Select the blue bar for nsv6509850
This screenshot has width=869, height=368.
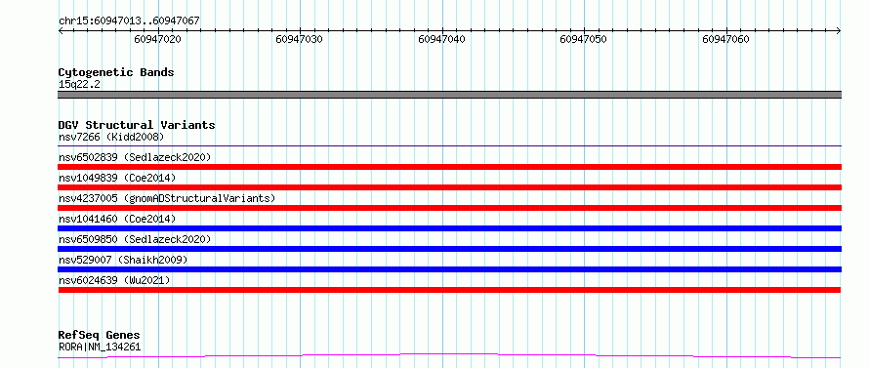pyautogui.click(x=449, y=249)
